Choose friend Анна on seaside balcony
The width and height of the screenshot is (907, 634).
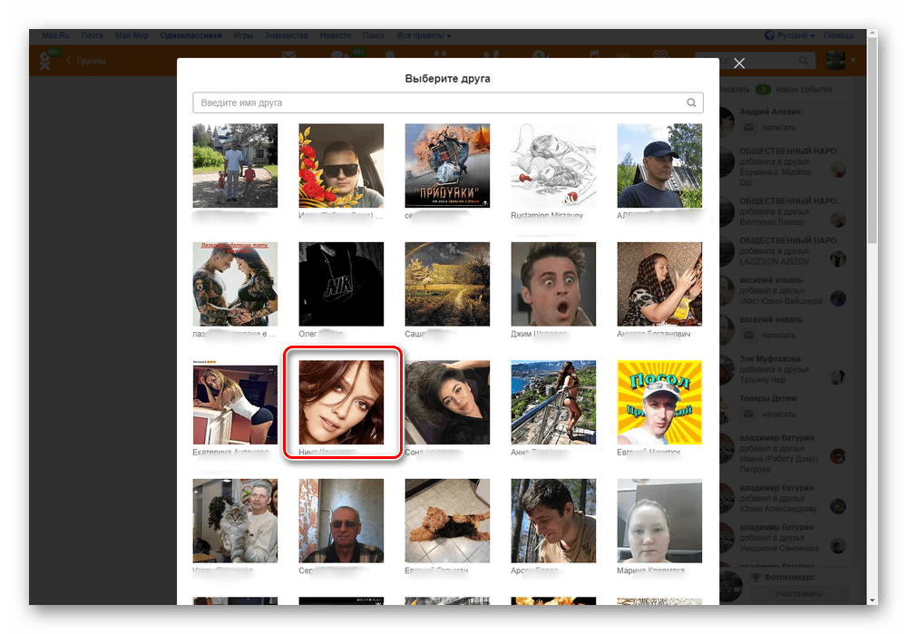coord(553,403)
